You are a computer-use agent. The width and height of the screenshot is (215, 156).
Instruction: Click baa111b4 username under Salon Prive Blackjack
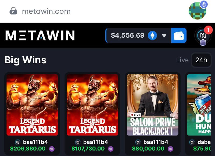click(x=156, y=142)
